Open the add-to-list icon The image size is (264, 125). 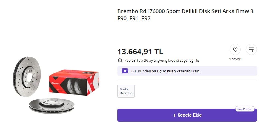coord(251,50)
